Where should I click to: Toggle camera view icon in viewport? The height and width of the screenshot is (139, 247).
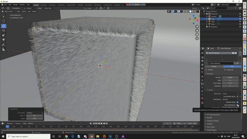(197, 34)
